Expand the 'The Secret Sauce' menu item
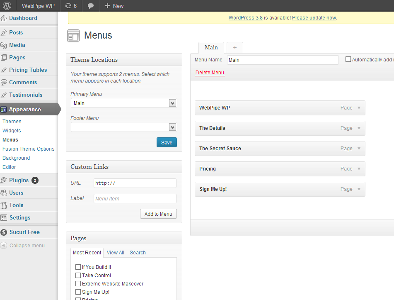Image resolution: width=394 pixels, height=300 pixels. click(x=359, y=149)
